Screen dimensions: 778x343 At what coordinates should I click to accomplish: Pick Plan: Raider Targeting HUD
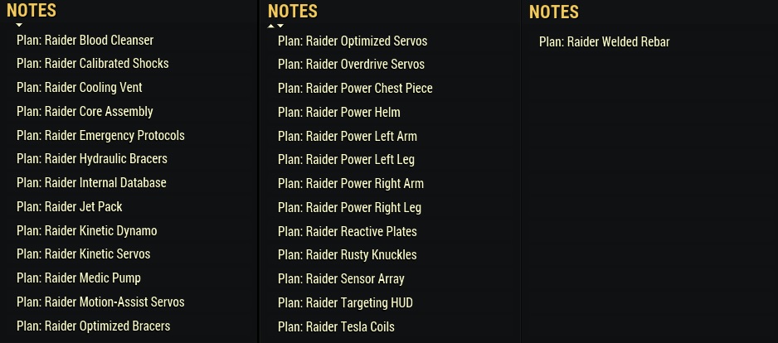point(345,302)
